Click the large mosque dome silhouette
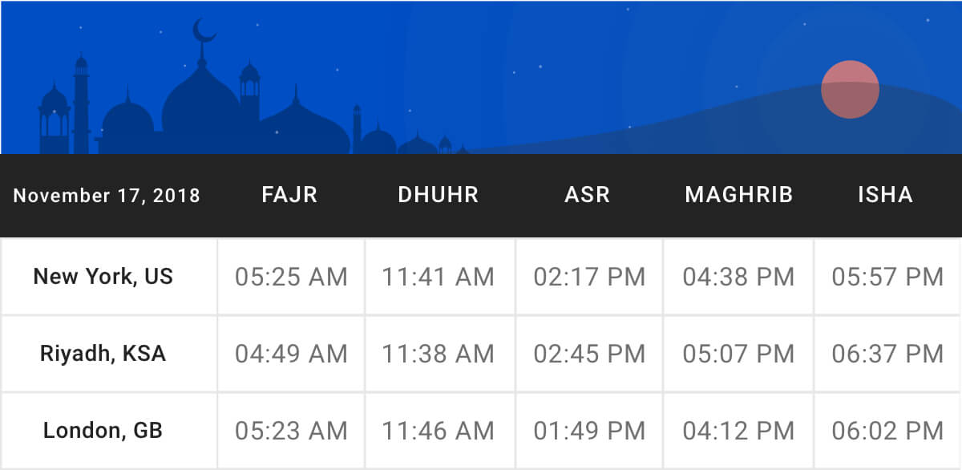The width and height of the screenshot is (962, 470). point(201,108)
